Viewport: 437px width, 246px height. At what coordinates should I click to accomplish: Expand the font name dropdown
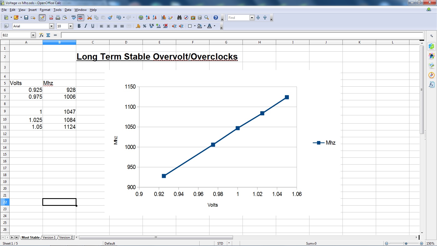click(51, 26)
